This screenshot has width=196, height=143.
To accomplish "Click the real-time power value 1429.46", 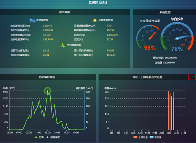I will pyautogui.click(x=48, y=26).
